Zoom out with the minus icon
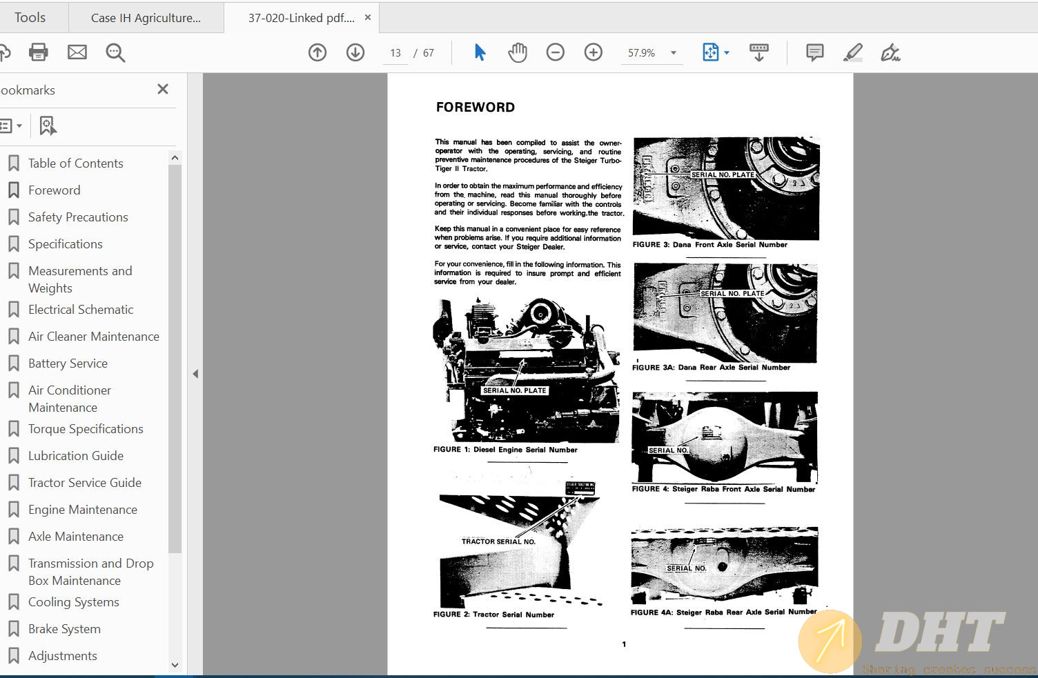 point(556,52)
